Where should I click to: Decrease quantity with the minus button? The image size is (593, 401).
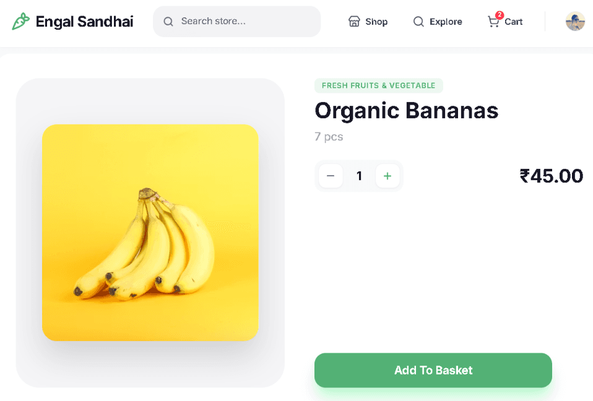point(331,176)
